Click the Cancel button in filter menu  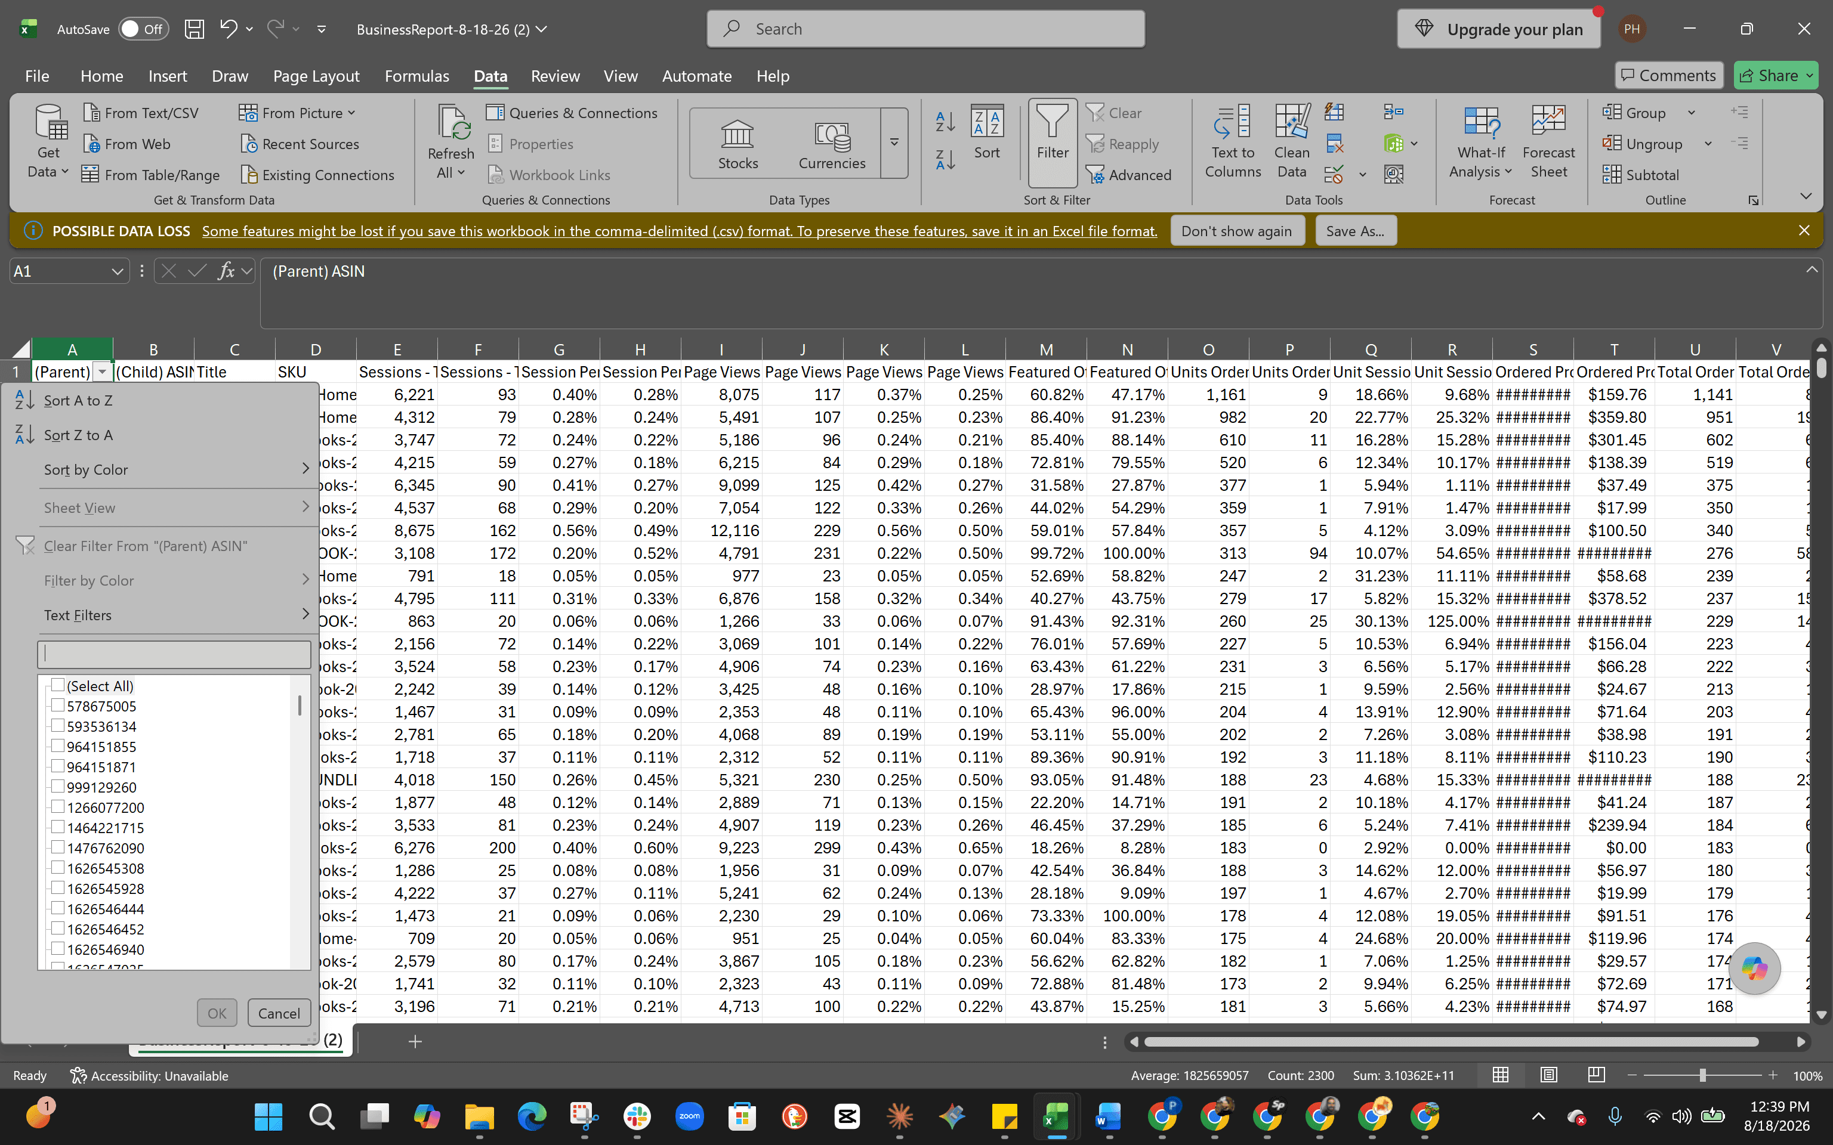click(x=279, y=1013)
